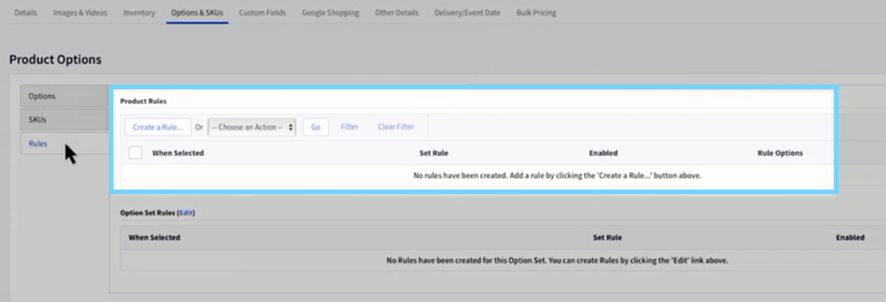Open the Google Shopping tab
This screenshot has width=886, height=302.
pos(331,13)
